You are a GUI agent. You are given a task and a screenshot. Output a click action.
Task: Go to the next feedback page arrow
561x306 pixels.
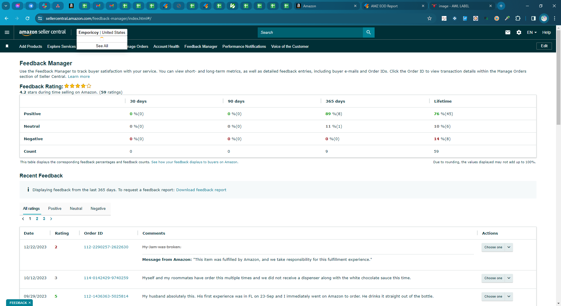click(51, 219)
